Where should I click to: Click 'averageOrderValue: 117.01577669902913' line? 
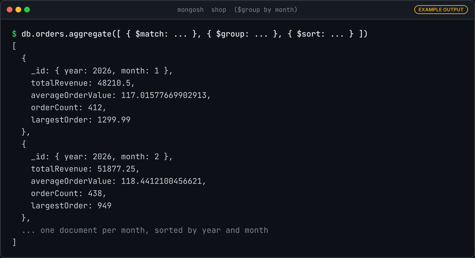click(x=121, y=95)
